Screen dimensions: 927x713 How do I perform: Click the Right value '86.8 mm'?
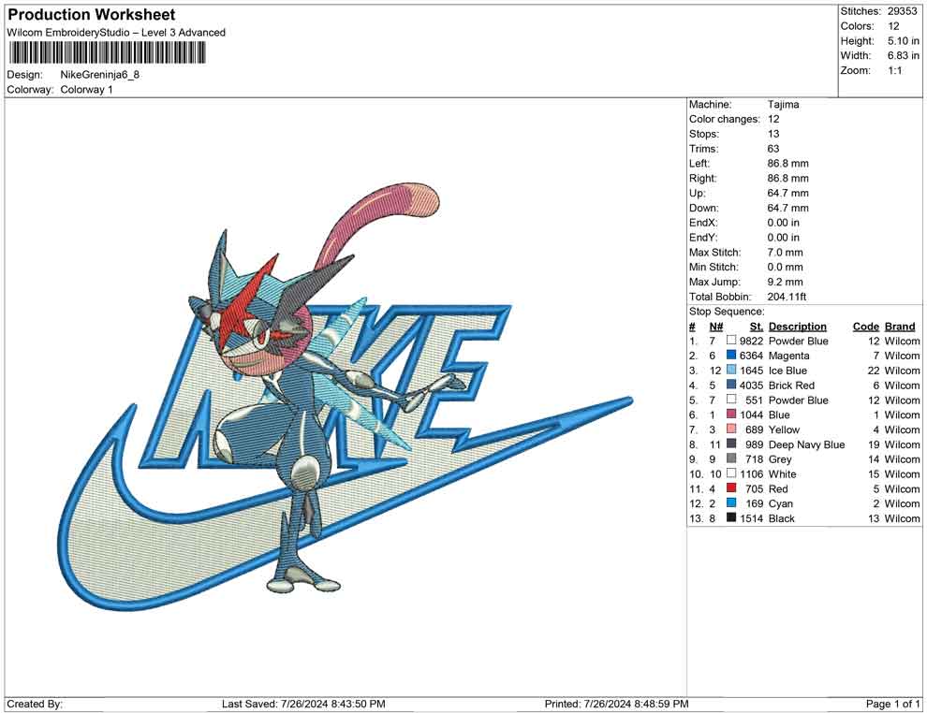(788, 179)
